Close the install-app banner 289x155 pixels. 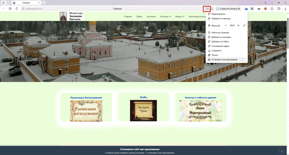(282, 151)
